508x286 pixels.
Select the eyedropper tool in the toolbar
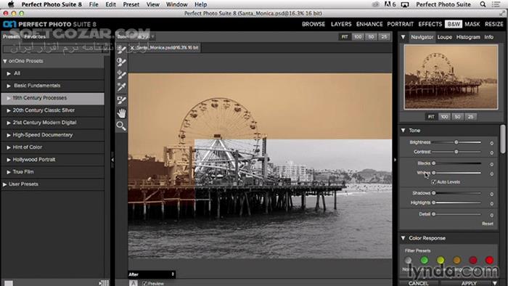121,87
